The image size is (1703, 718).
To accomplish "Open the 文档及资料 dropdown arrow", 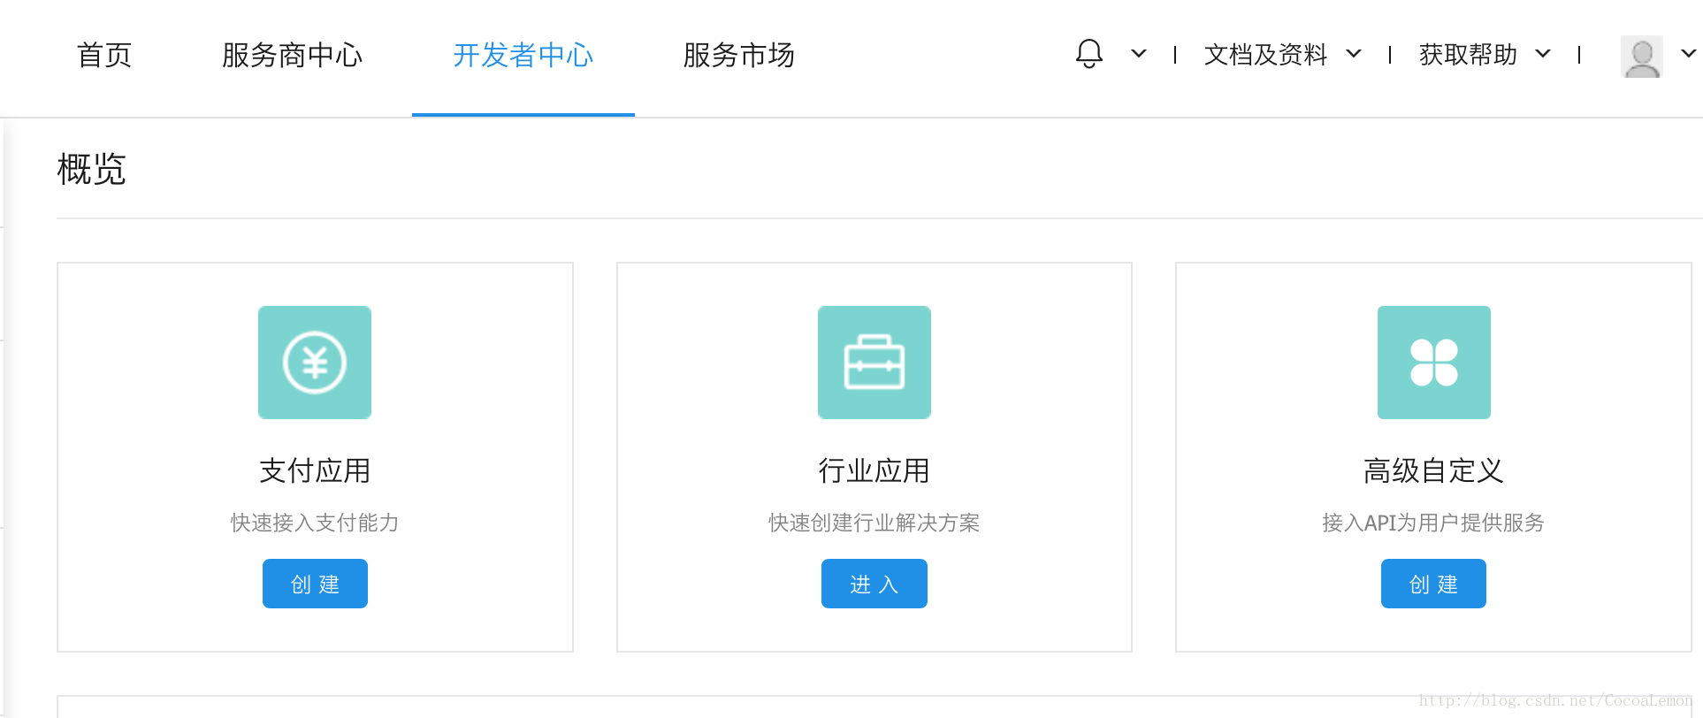I will (1354, 54).
